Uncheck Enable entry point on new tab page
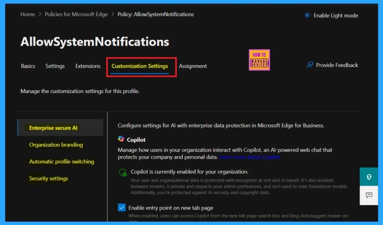This screenshot has width=383, height=225. click(x=122, y=207)
